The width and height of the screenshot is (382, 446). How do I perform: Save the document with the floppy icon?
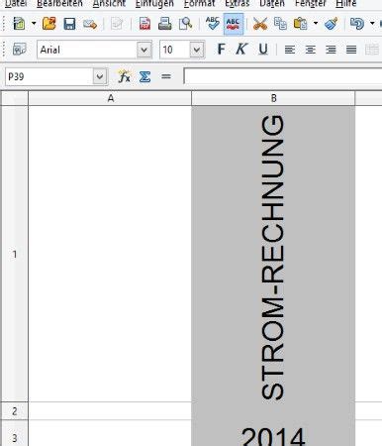click(x=69, y=24)
